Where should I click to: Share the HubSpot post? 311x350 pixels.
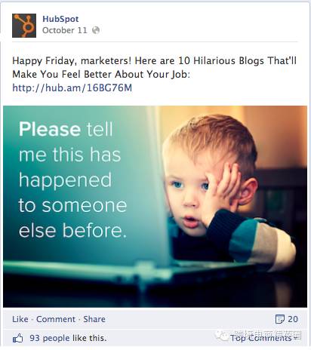94,319
